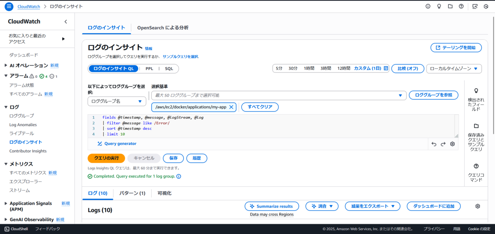Image resolution: width=495 pixels, height=234 pixels.
Task: Set time range to 5分
Action: (x=279, y=68)
